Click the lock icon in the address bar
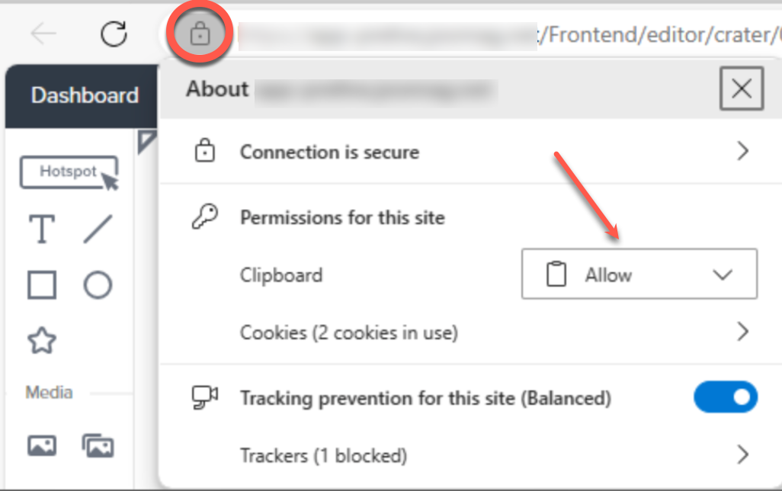This screenshot has width=782, height=491. click(x=199, y=34)
